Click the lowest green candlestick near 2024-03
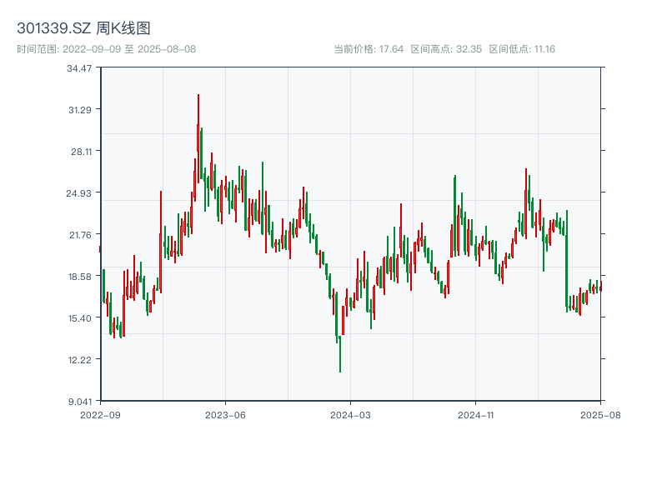667x500 pixels. tap(340, 353)
